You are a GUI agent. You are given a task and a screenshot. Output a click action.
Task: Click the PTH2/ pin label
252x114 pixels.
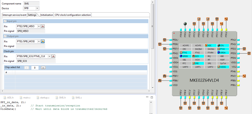[x=176, y=53]
